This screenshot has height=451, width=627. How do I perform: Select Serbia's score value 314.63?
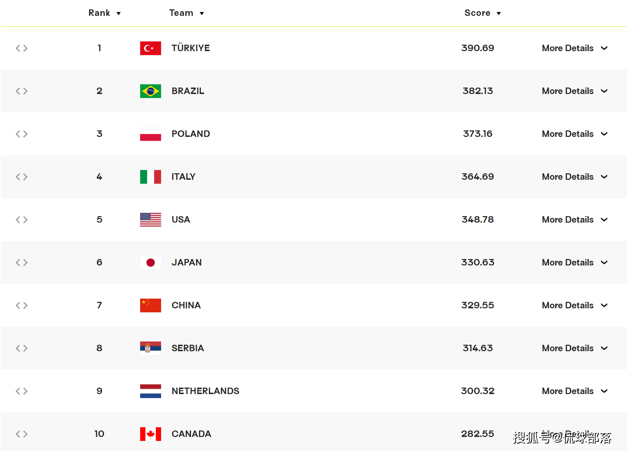click(477, 348)
